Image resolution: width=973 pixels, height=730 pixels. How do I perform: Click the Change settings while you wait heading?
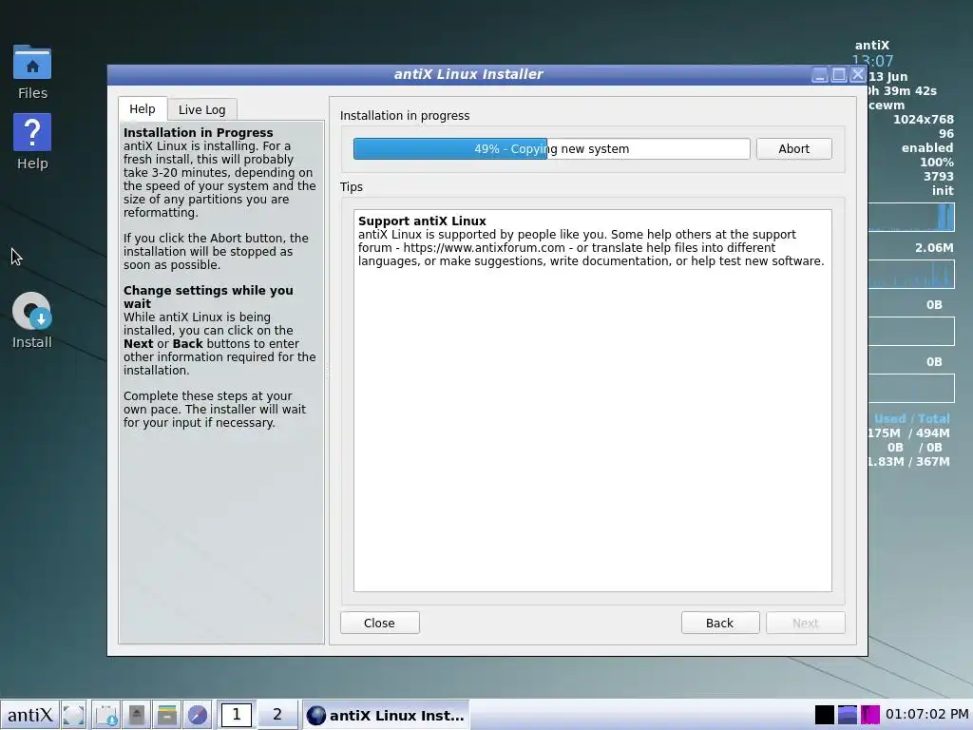click(x=208, y=297)
